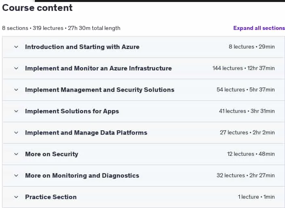This screenshot has width=285, height=208.
Task: Click the Practice Section title
Action: 51,197
